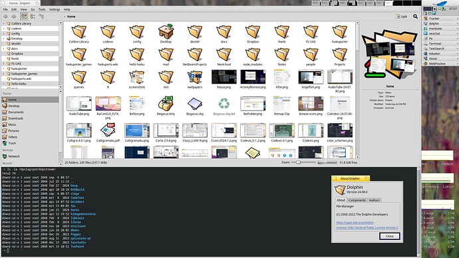Expand the Calibre Library tree folder
The height and width of the screenshot is (258, 459).
[3, 23]
